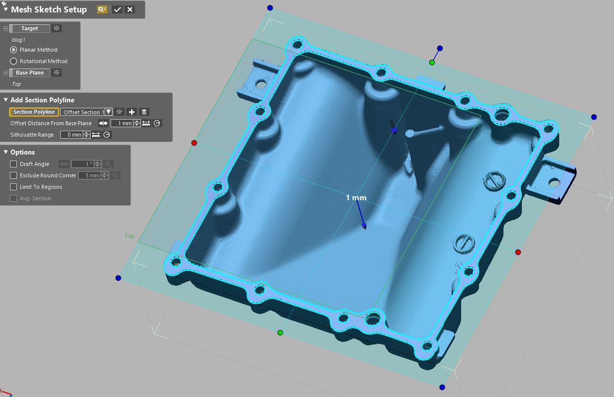Reset the Section Polyline selection with asterisk icon

[x=120, y=112]
